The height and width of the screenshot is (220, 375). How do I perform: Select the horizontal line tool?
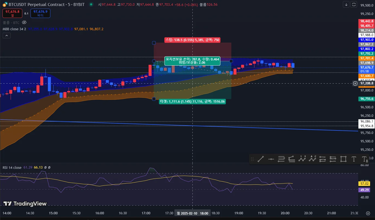(271, 159)
